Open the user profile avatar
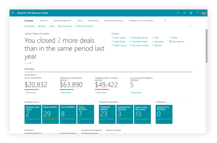The height and width of the screenshot is (143, 217). point(204,13)
